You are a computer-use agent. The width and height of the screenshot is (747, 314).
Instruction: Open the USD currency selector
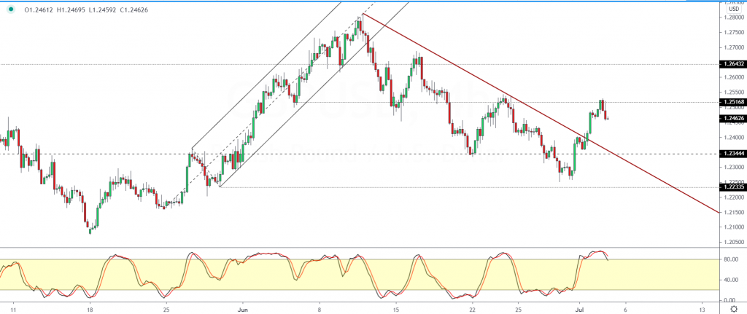(x=734, y=9)
